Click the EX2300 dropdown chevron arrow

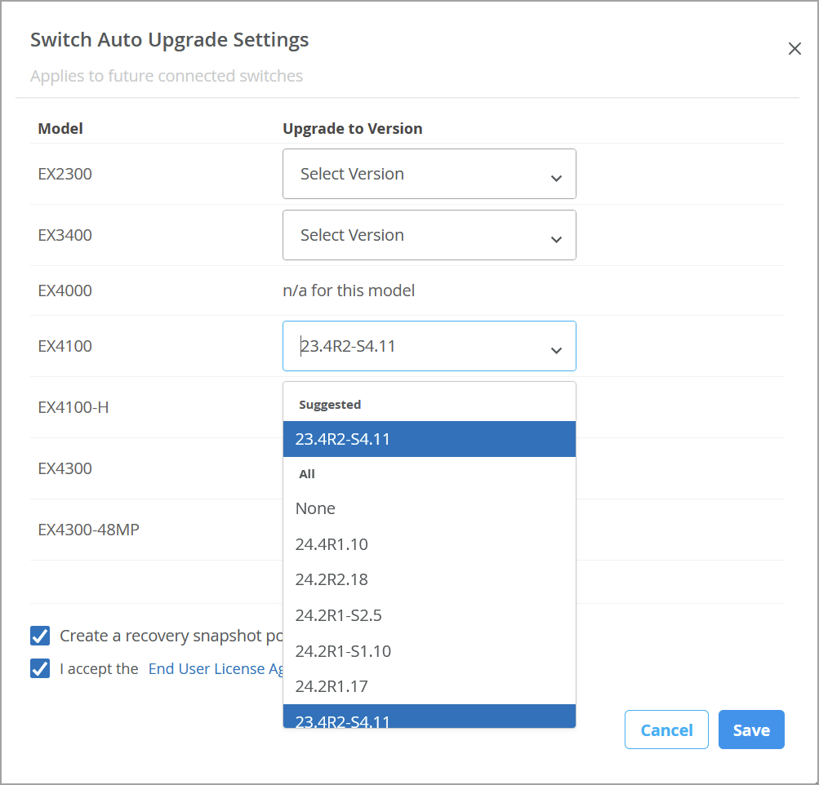tap(556, 178)
